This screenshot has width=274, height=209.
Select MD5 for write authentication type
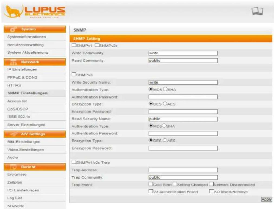coord(151,89)
